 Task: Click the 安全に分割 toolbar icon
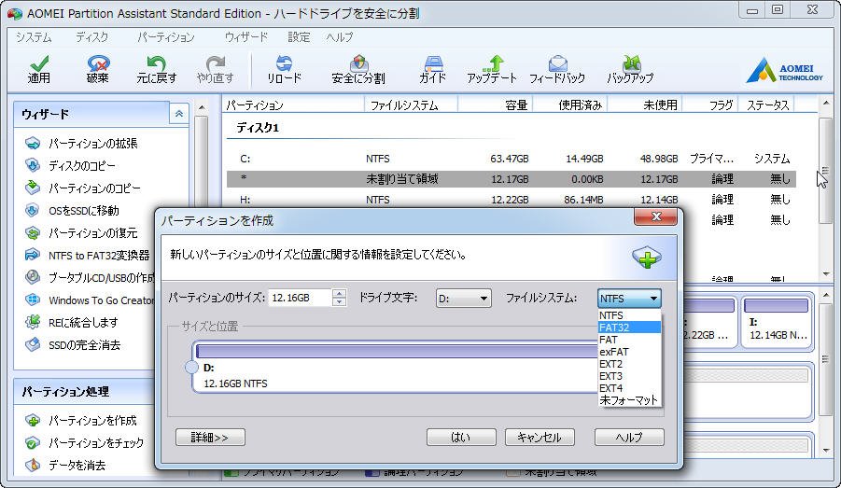coord(358,69)
